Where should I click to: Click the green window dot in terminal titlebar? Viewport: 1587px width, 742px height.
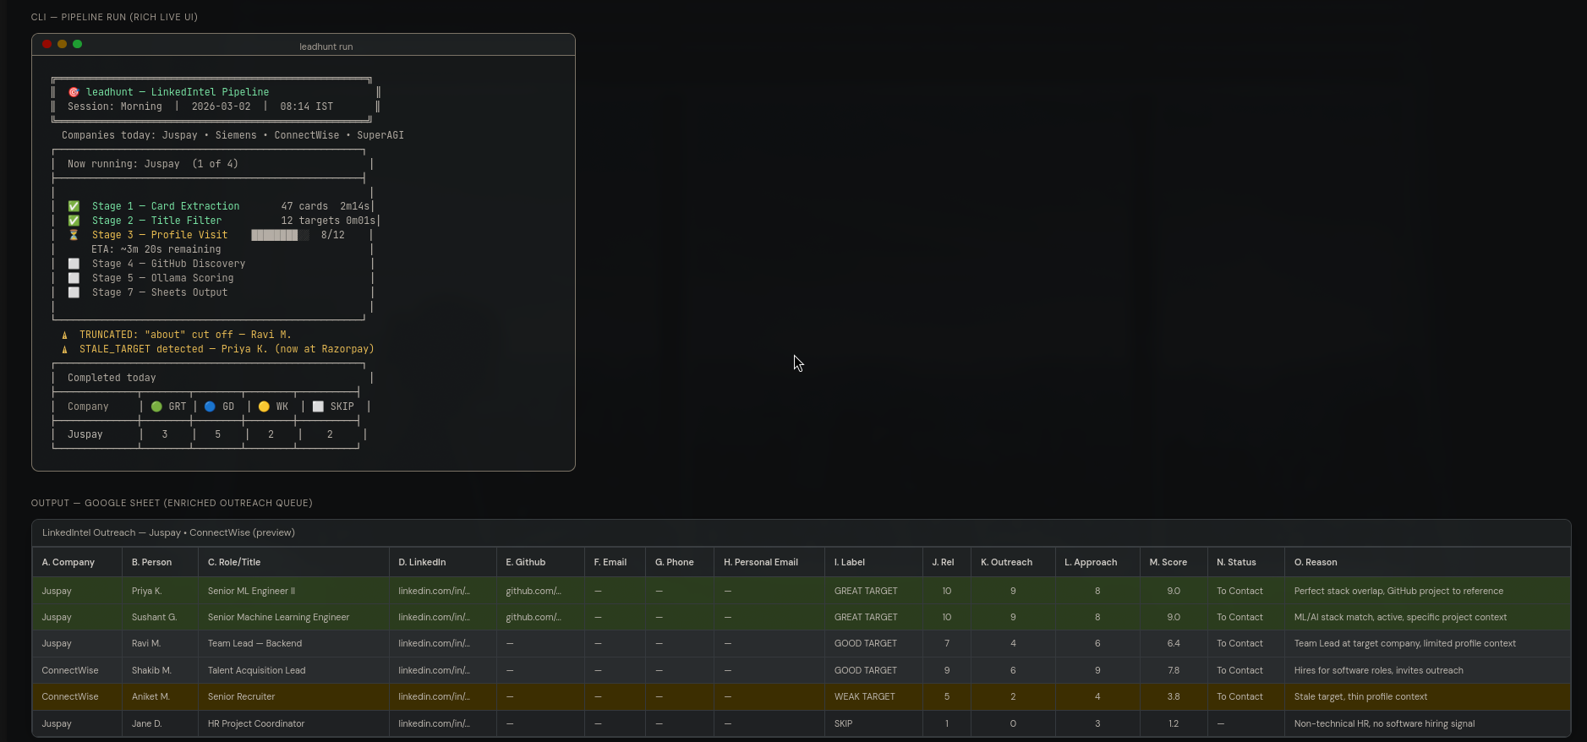[78, 44]
